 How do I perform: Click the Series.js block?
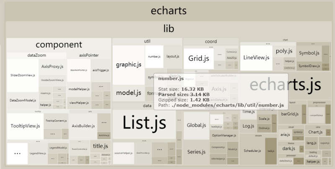(196, 152)
